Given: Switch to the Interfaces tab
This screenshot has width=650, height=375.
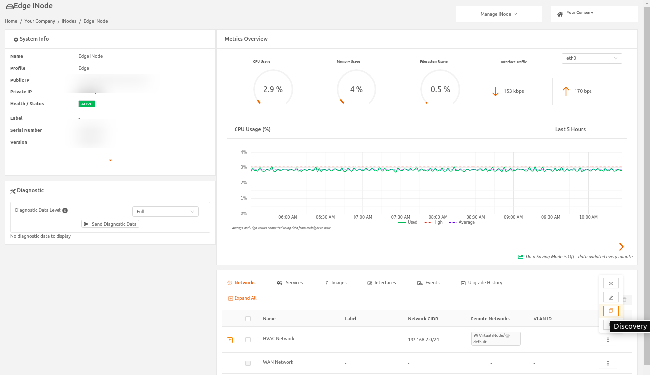Looking at the screenshot, I should pos(381,283).
